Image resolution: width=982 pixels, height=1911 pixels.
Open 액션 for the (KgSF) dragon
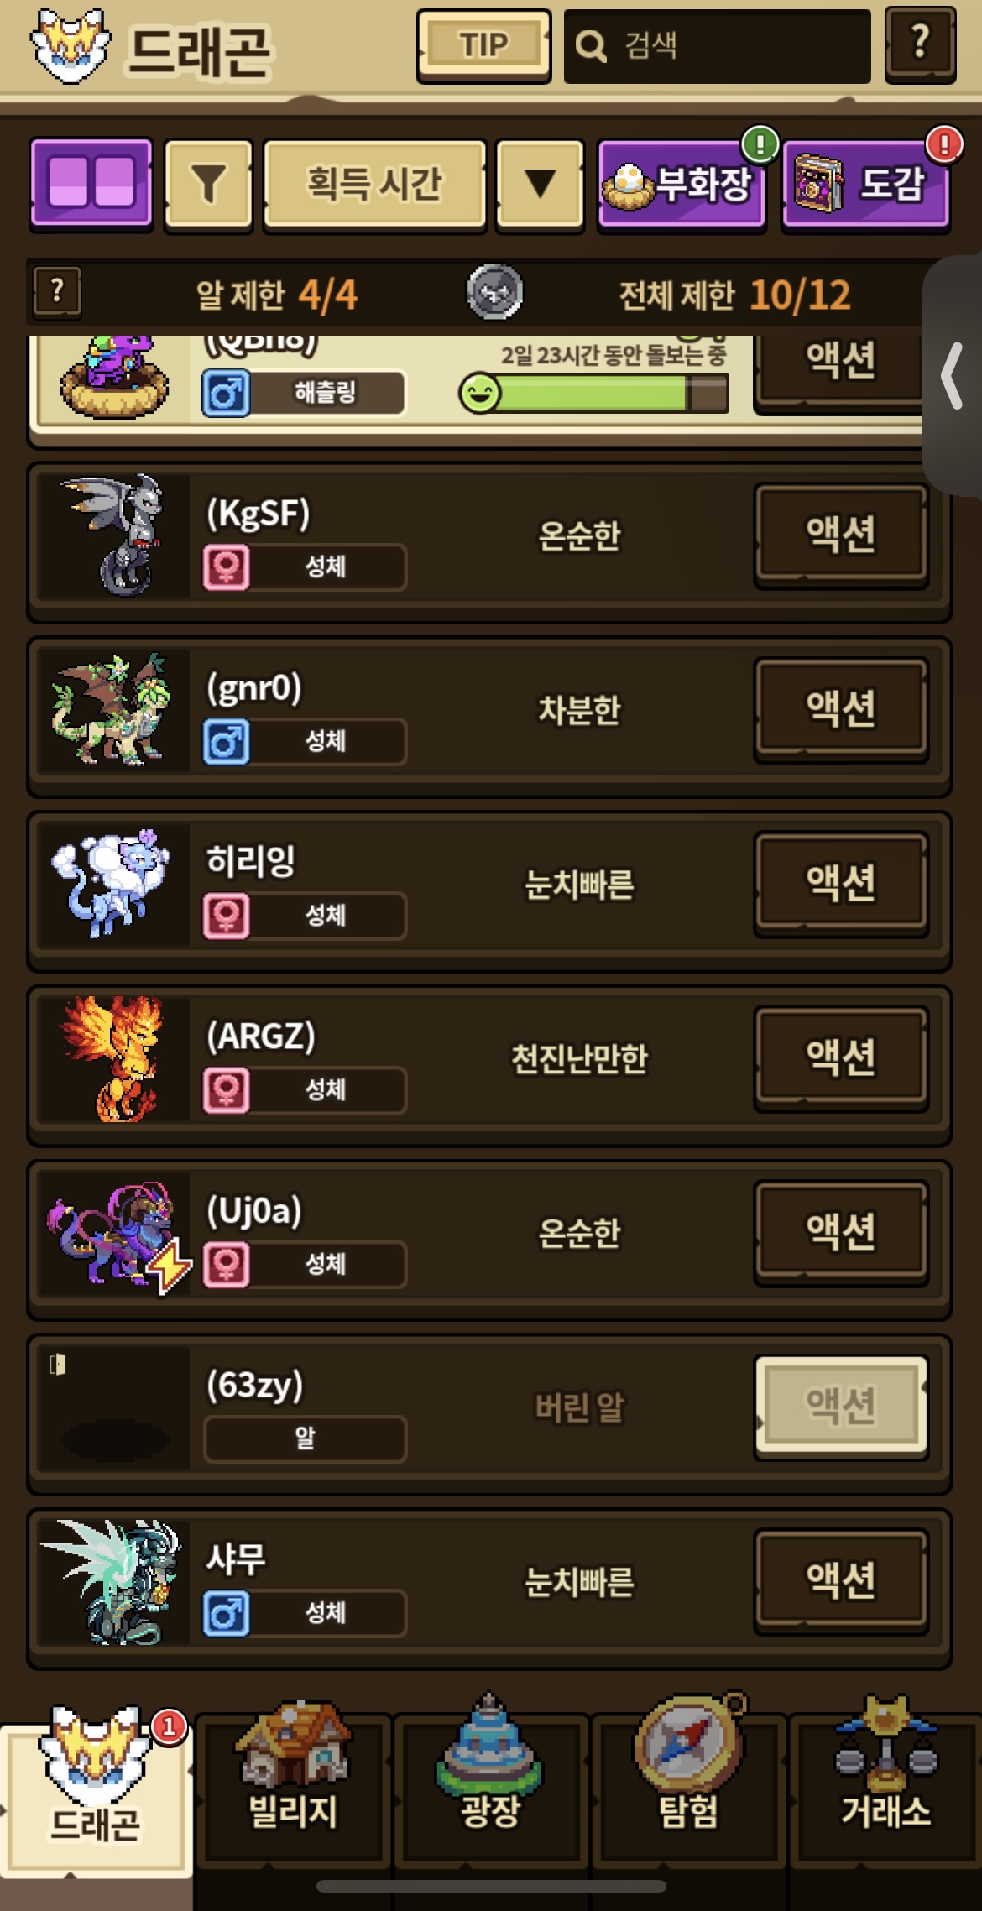tap(841, 535)
